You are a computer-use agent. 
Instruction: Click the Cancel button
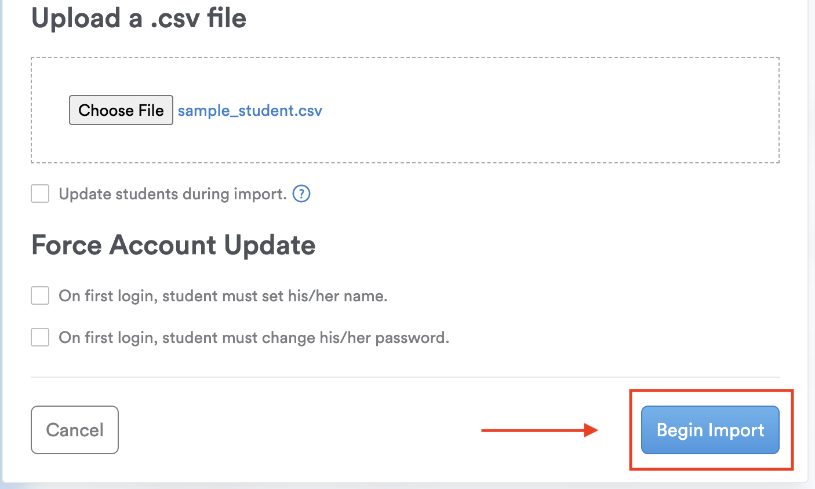click(x=75, y=430)
